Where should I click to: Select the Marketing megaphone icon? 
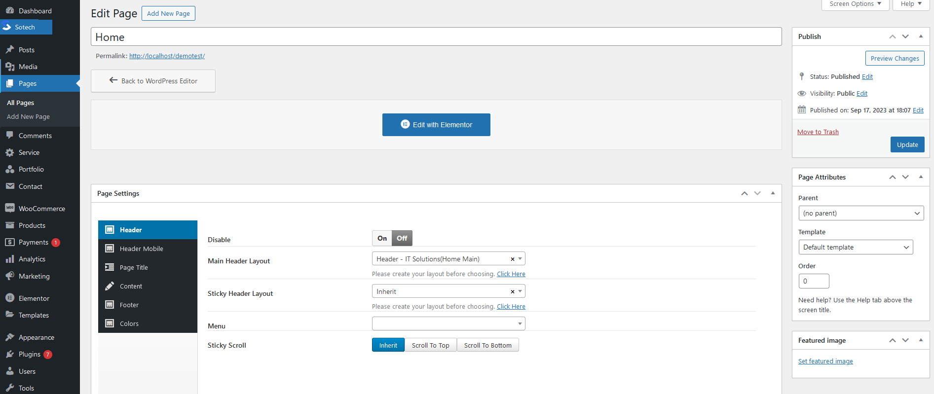[x=10, y=276]
